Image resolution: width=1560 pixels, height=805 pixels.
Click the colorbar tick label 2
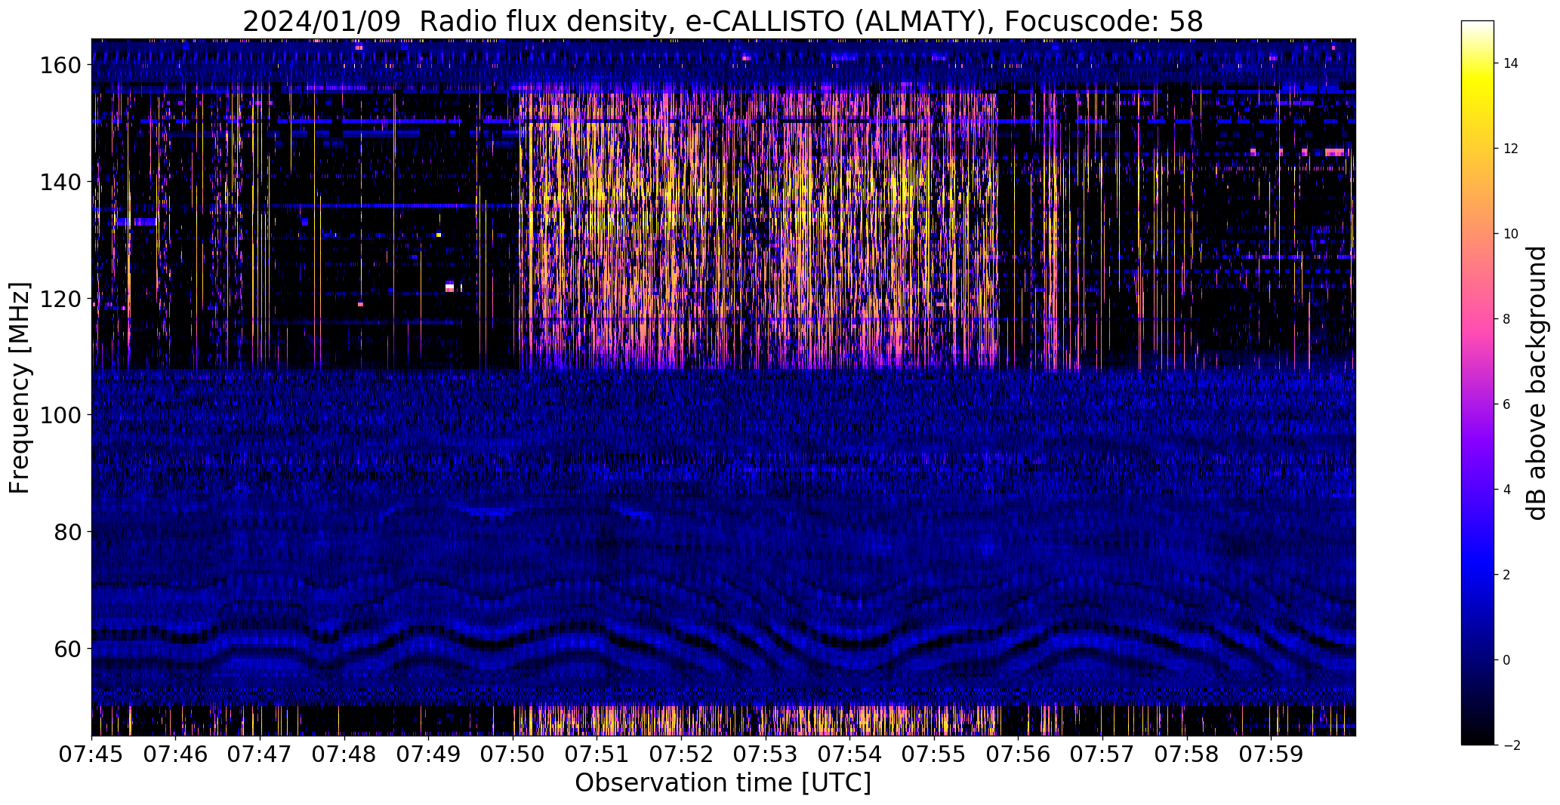(1507, 575)
